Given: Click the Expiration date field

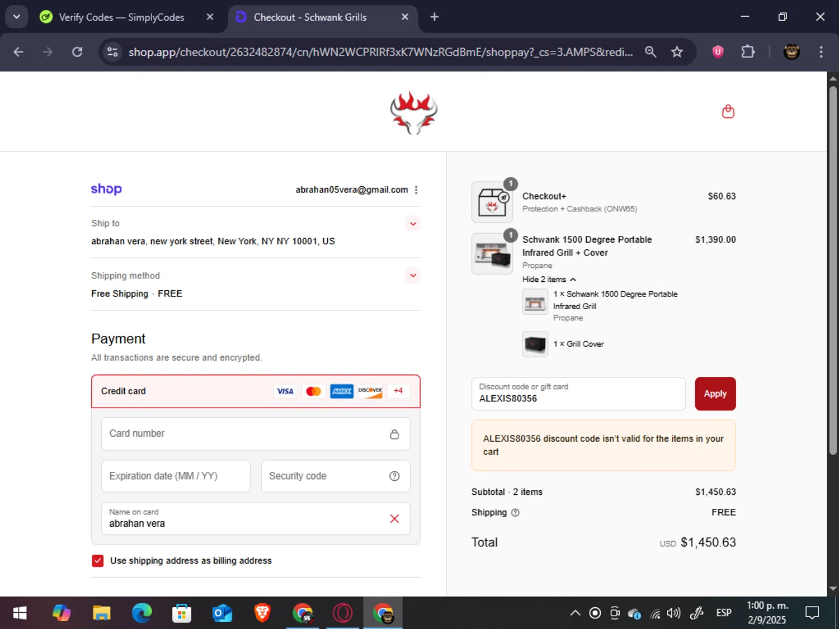Looking at the screenshot, I should pos(176,476).
